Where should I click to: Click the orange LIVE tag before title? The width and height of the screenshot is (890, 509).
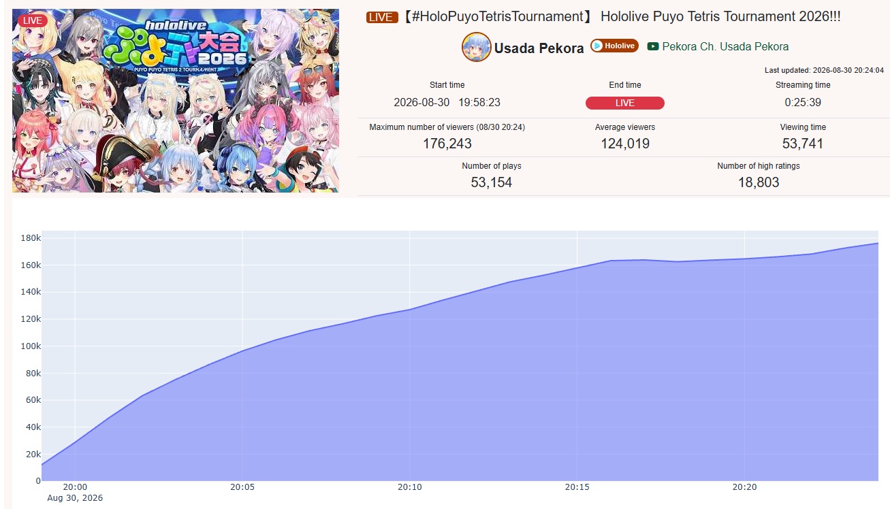(x=382, y=17)
